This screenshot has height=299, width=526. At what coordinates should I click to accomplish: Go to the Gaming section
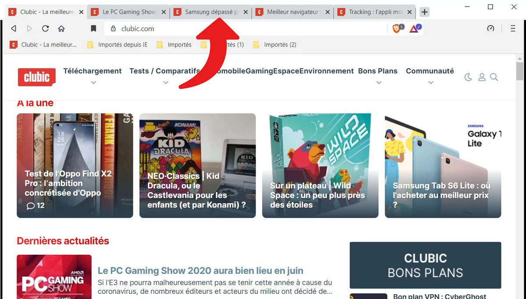[x=259, y=71]
